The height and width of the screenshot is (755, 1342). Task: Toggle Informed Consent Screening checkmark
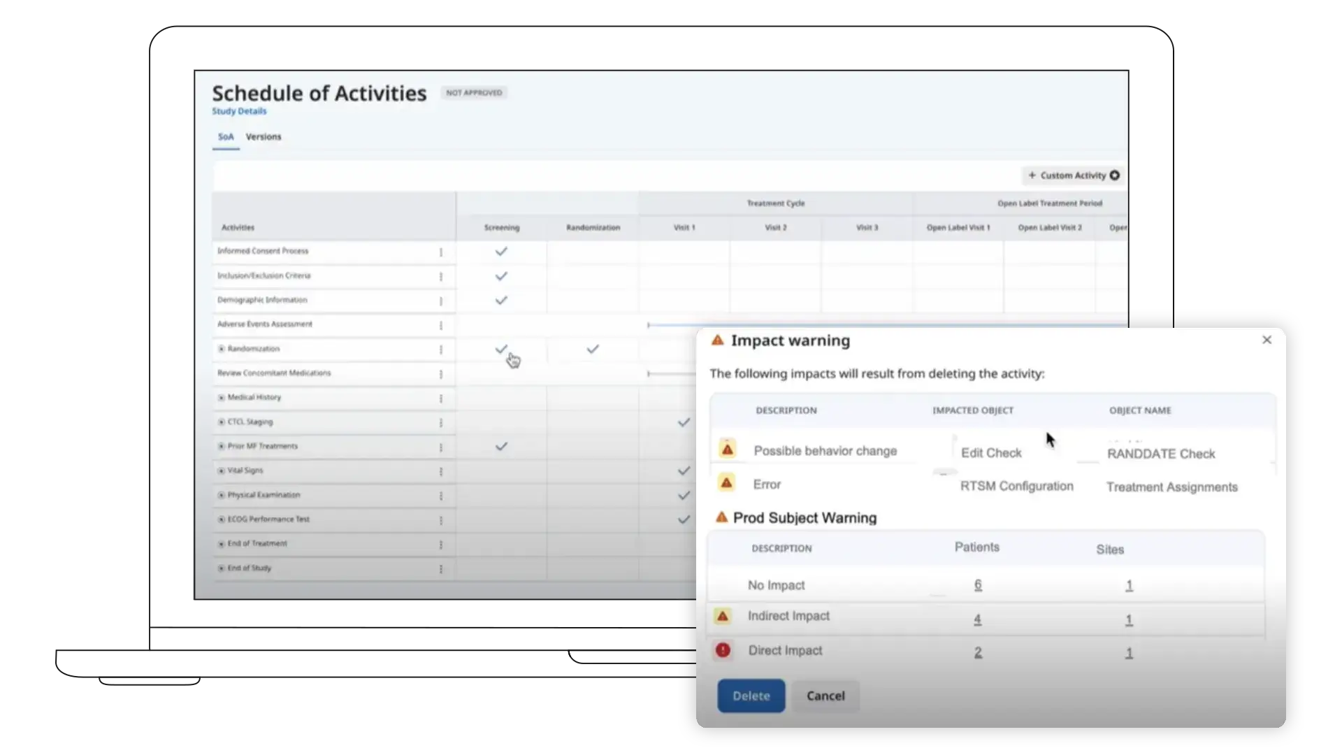coord(501,252)
